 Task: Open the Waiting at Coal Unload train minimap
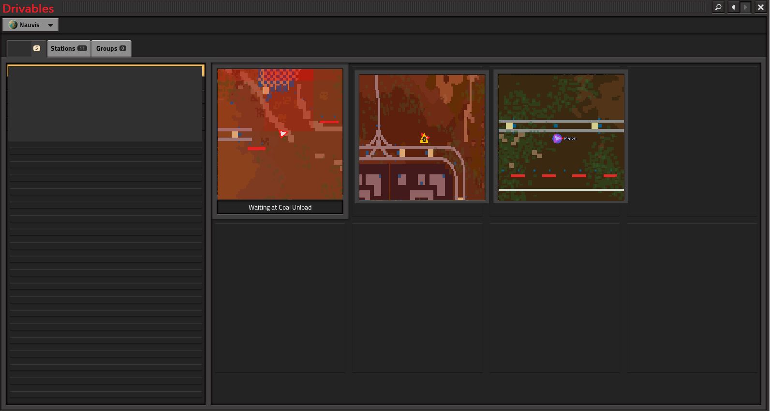click(280, 134)
